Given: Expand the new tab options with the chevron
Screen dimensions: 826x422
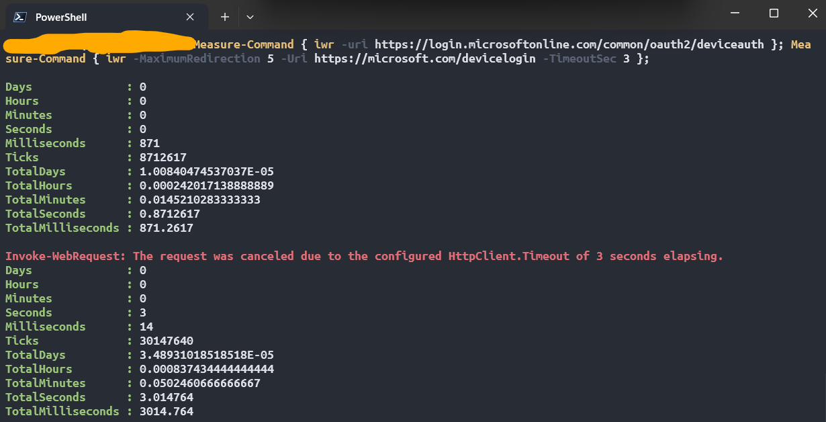Looking at the screenshot, I should [249, 16].
